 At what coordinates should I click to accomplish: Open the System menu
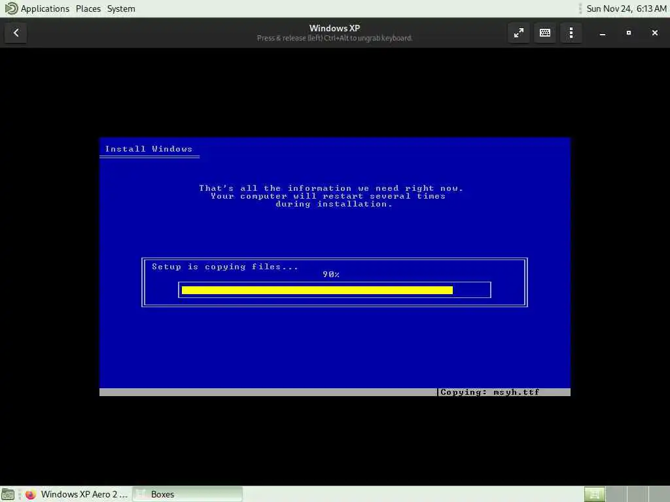coord(121,8)
